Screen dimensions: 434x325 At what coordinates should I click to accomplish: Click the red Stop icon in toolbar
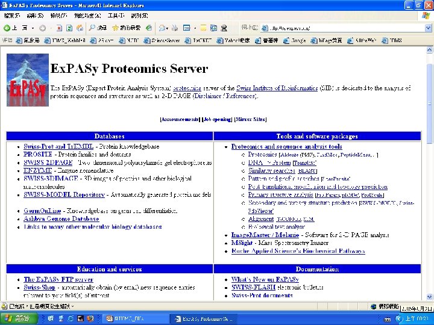point(59,28)
